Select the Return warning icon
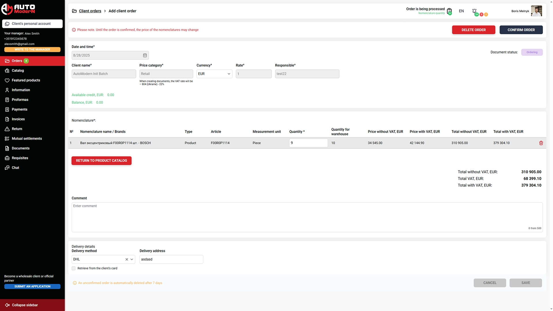Viewport: 553px width, 311px height. pos(7,129)
